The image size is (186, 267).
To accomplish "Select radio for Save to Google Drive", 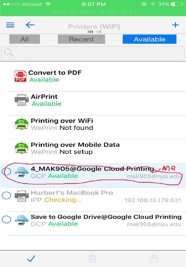I will tap(6, 219).
